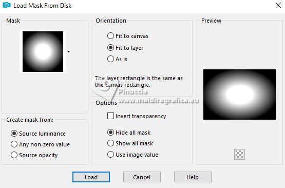Close the Load Mask From Disk dialog

click(278, 5)
